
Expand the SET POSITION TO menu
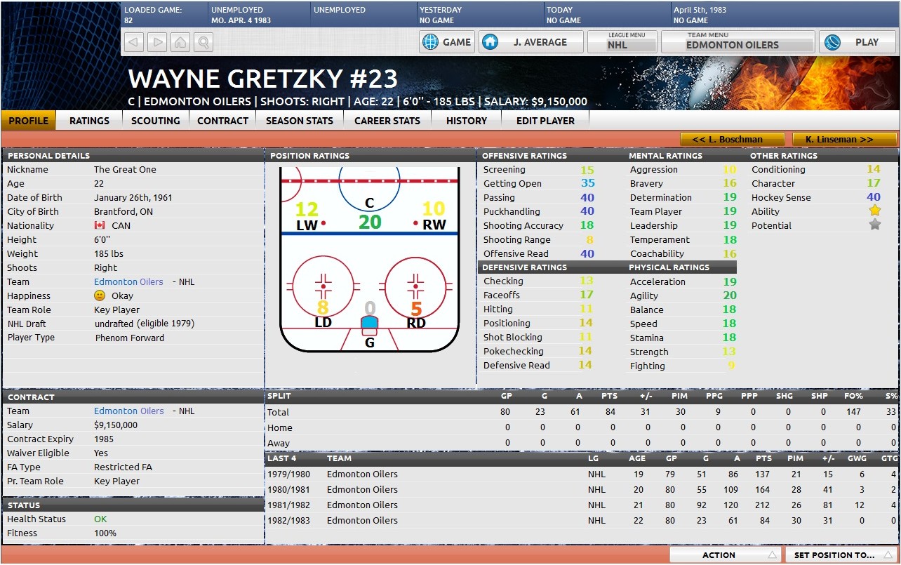coord(841,554)
